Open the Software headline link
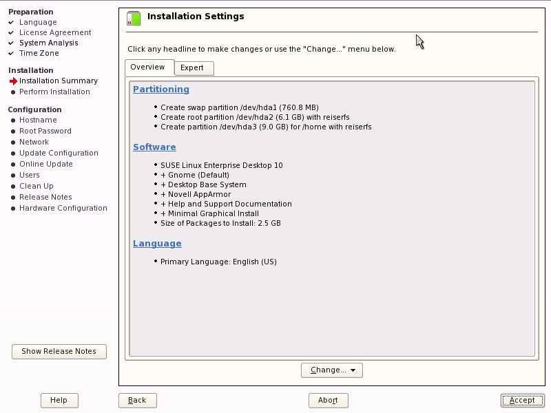 tap(154, 147)
